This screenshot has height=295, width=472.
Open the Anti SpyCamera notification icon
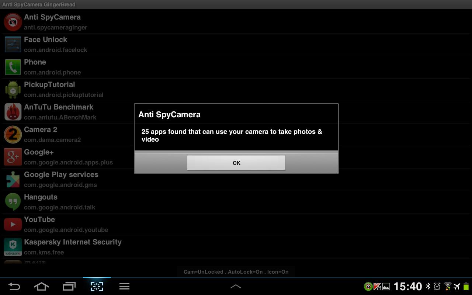(368, 287)
